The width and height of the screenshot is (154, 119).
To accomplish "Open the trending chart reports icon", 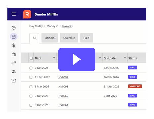I will click(x=14, y=63).
